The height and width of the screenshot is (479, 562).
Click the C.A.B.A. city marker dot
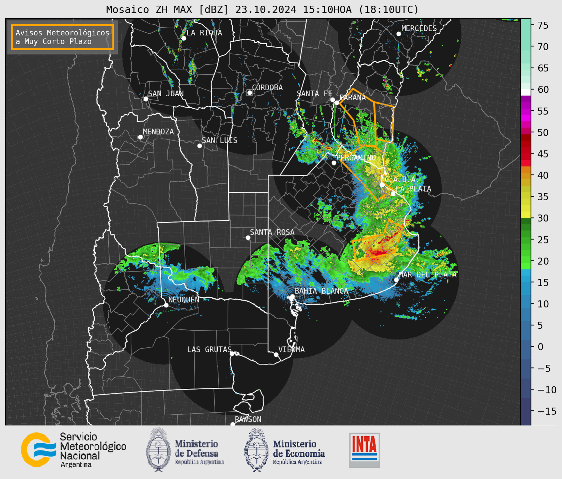pos(382,185)
